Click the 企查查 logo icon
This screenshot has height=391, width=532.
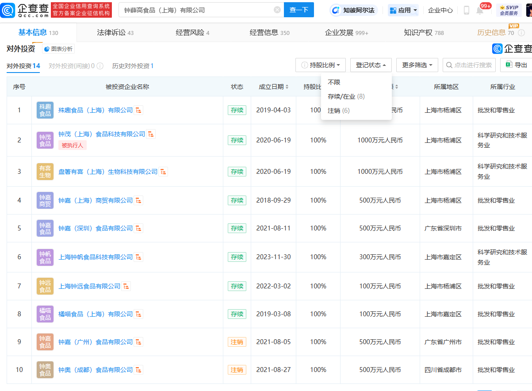[x=8, y=10]
